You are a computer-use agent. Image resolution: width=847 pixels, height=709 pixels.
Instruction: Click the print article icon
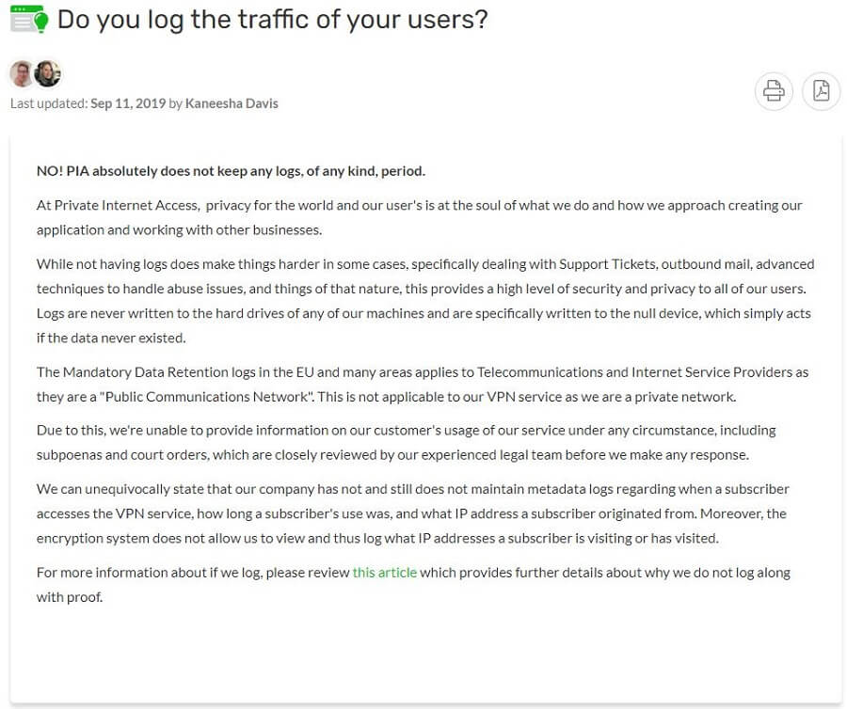point(774,90)
